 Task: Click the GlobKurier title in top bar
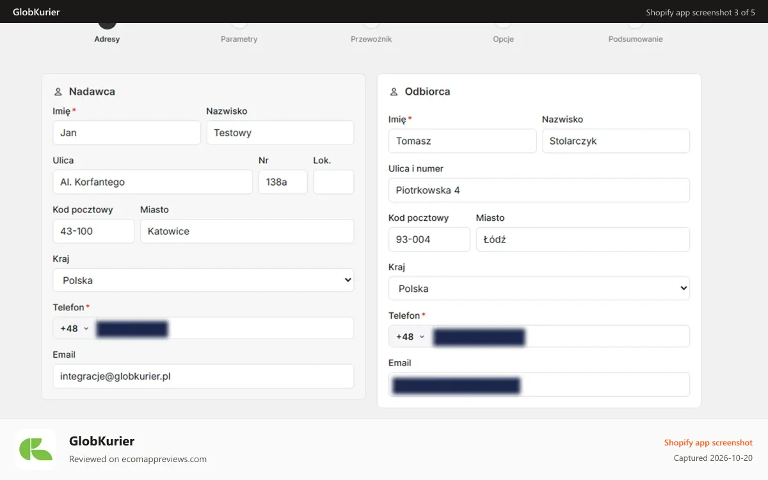tap(36, 12)
